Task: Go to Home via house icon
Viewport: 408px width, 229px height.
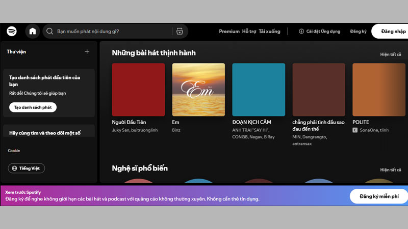Action: (x=33, y=31)
